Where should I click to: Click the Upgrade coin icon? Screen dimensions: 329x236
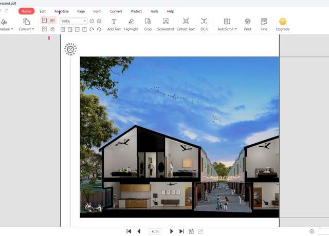point(283,22)
